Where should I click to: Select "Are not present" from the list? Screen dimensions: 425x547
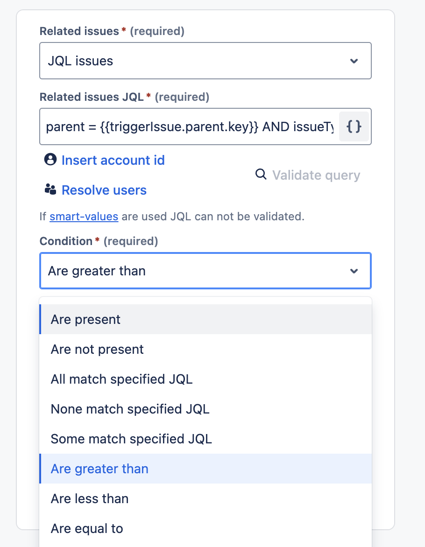point(97,349)
